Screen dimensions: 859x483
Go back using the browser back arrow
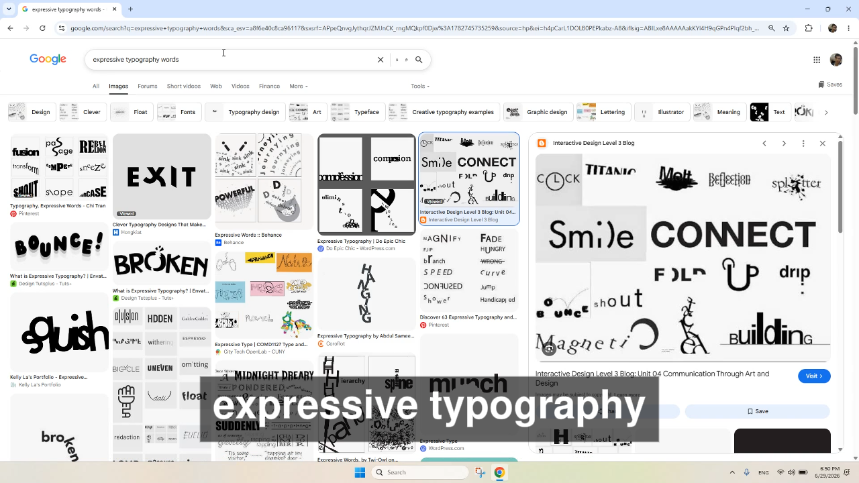pyautogui.click(x=10, y=28)
